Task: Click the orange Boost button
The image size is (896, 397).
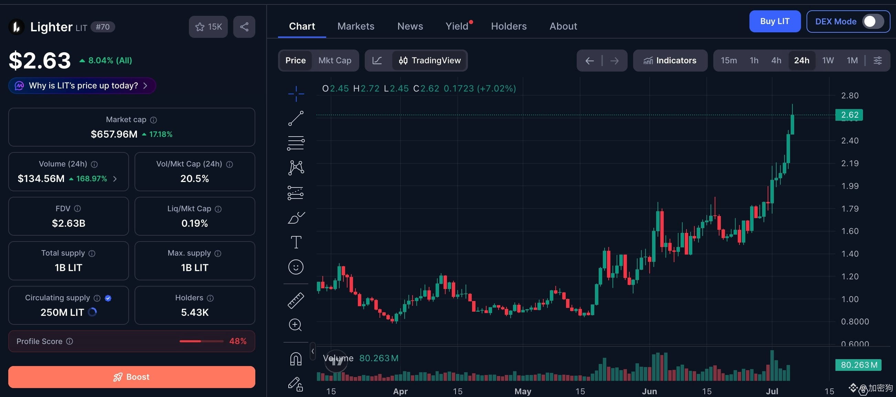Action: pyautogui.click(x=132, y=377)
